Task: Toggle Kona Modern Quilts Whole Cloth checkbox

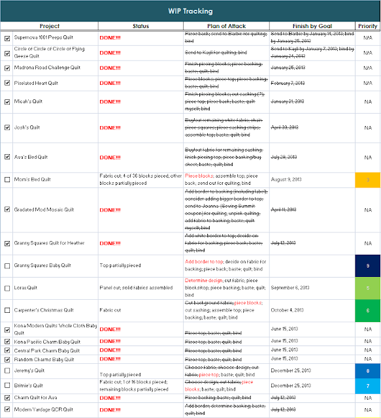Action: point(7,330)
